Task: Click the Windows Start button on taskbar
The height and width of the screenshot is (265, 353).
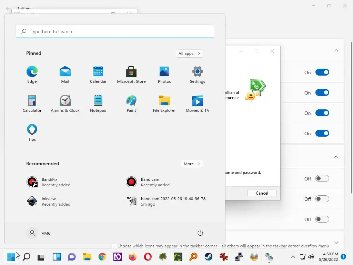Action: coord(11,257)
